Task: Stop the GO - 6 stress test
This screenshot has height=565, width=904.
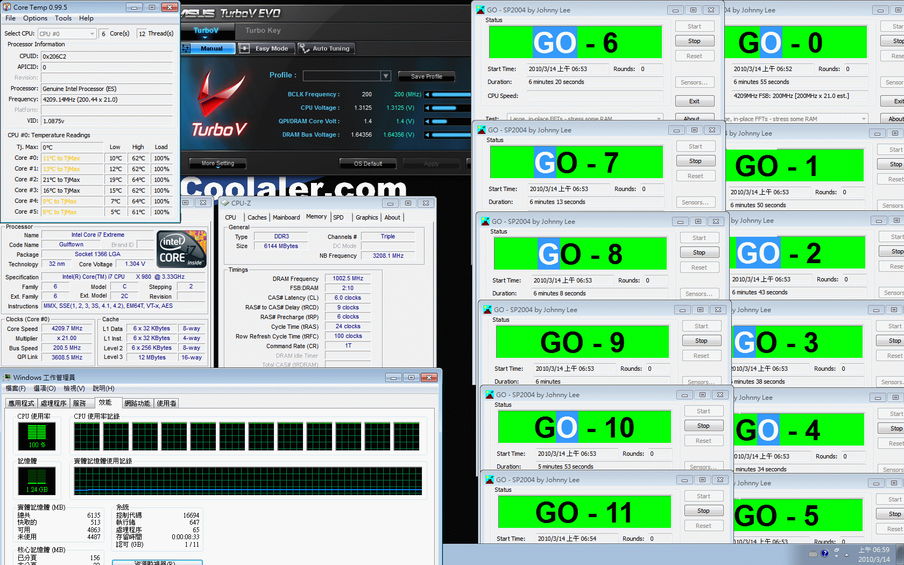Action: (x=695, y=41)
